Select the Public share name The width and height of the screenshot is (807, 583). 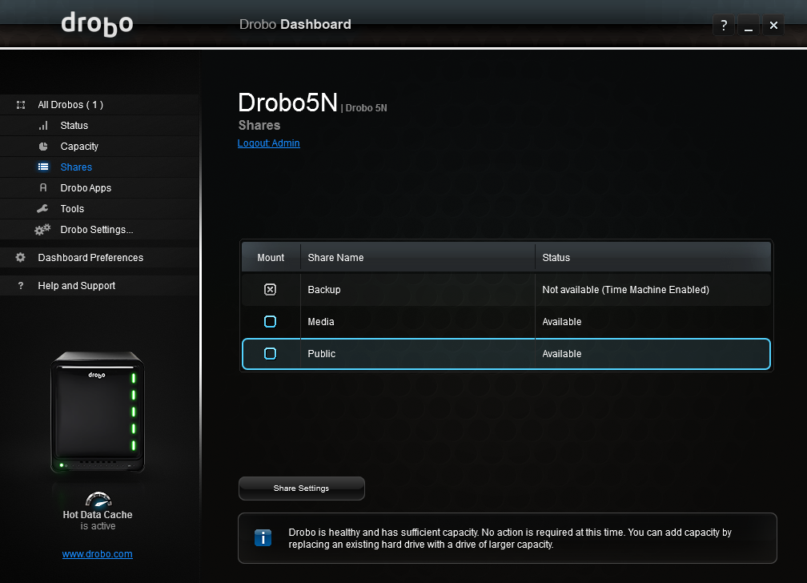tap(322, 354)
